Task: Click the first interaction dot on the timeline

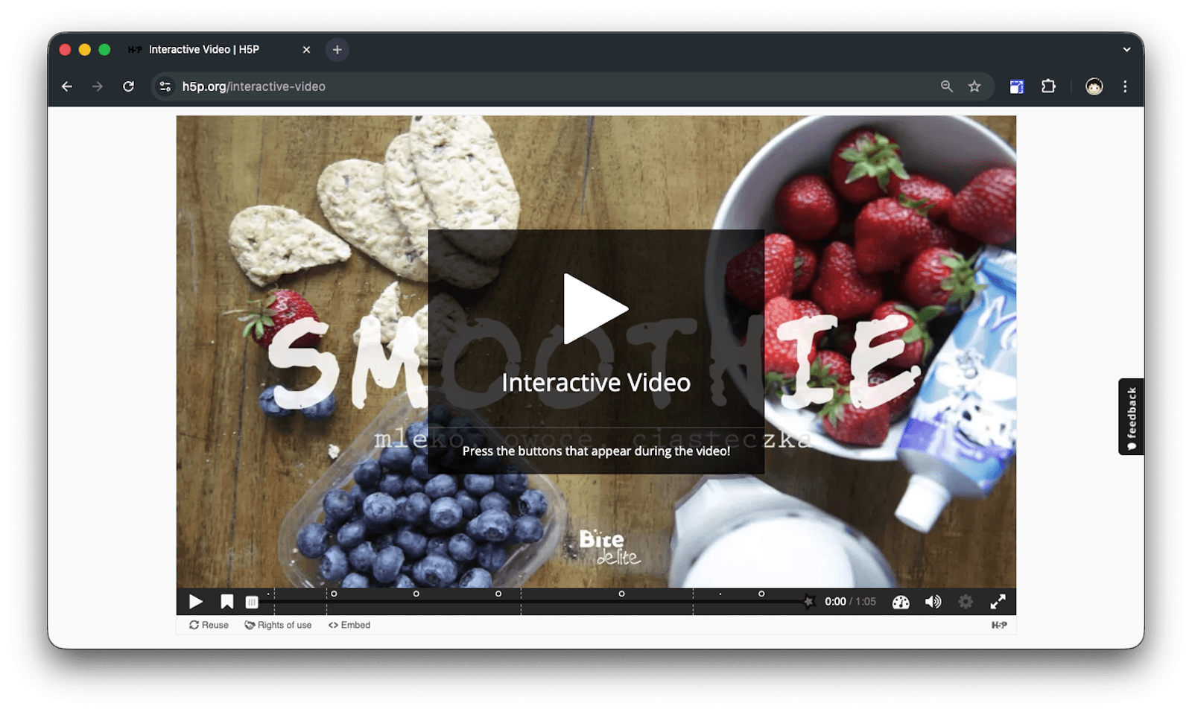Action: tap(334, 594)
